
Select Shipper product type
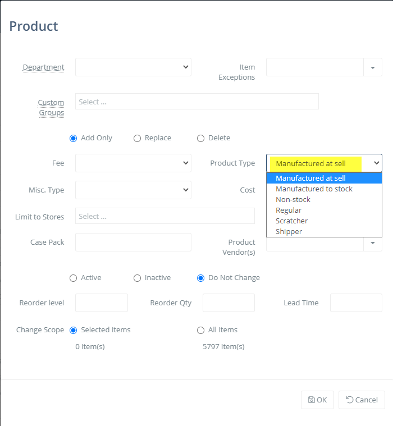coord(325,231)
